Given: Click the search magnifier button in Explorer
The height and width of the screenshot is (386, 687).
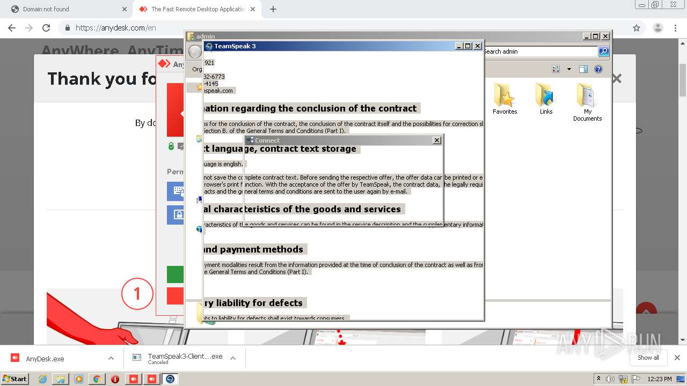Looking at the screenshot, I should click(x=604, y=51).
